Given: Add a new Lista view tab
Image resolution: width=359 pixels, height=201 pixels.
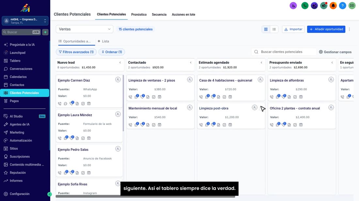Looking at the screenshot, I should (x=103, y=41).
